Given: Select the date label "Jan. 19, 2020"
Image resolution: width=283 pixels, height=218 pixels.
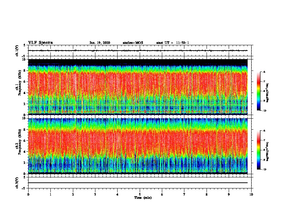Looking at the screenshot, I should coord(100,43).
